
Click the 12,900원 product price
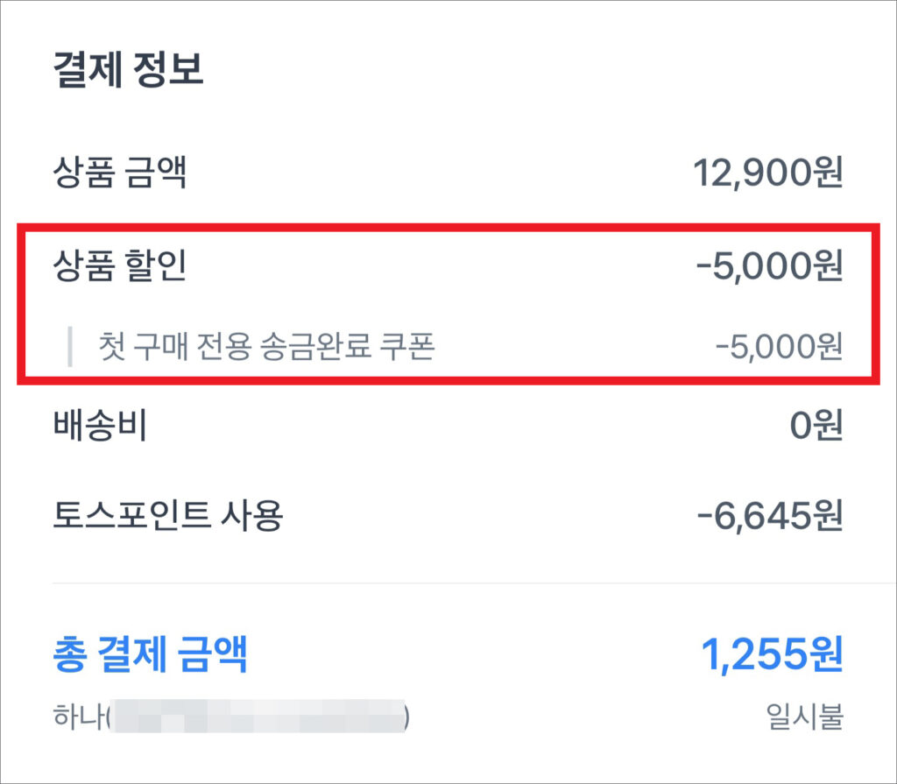click(767, 173)
